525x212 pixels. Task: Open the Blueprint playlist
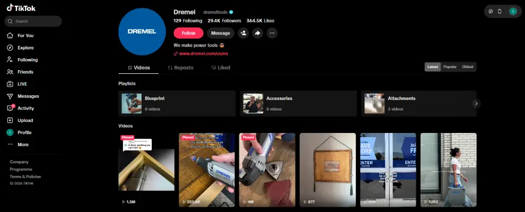(177, 104)
